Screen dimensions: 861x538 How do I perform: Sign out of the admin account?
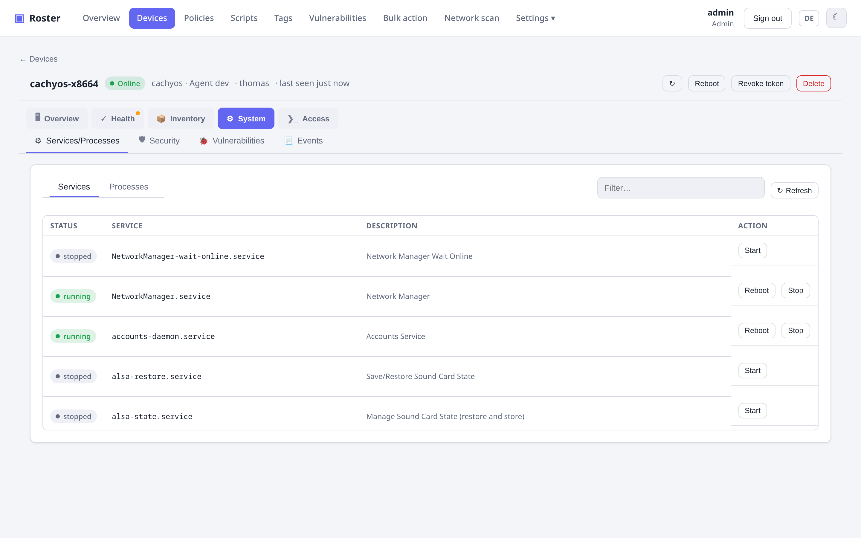[x=767, y=18]
